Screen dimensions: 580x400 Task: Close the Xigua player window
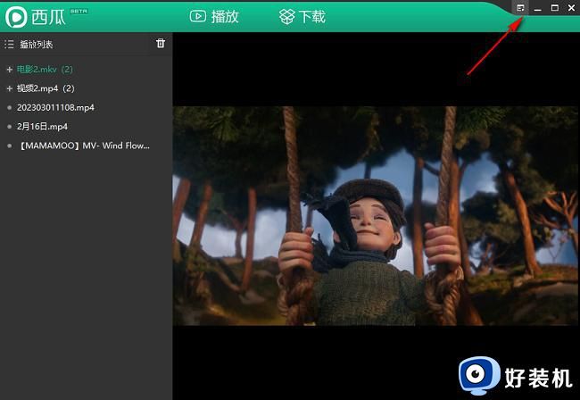(571, 8)
